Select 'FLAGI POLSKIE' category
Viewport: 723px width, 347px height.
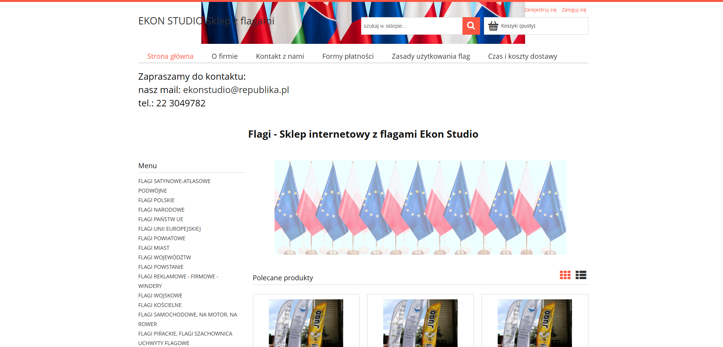[x=156, y=200]
